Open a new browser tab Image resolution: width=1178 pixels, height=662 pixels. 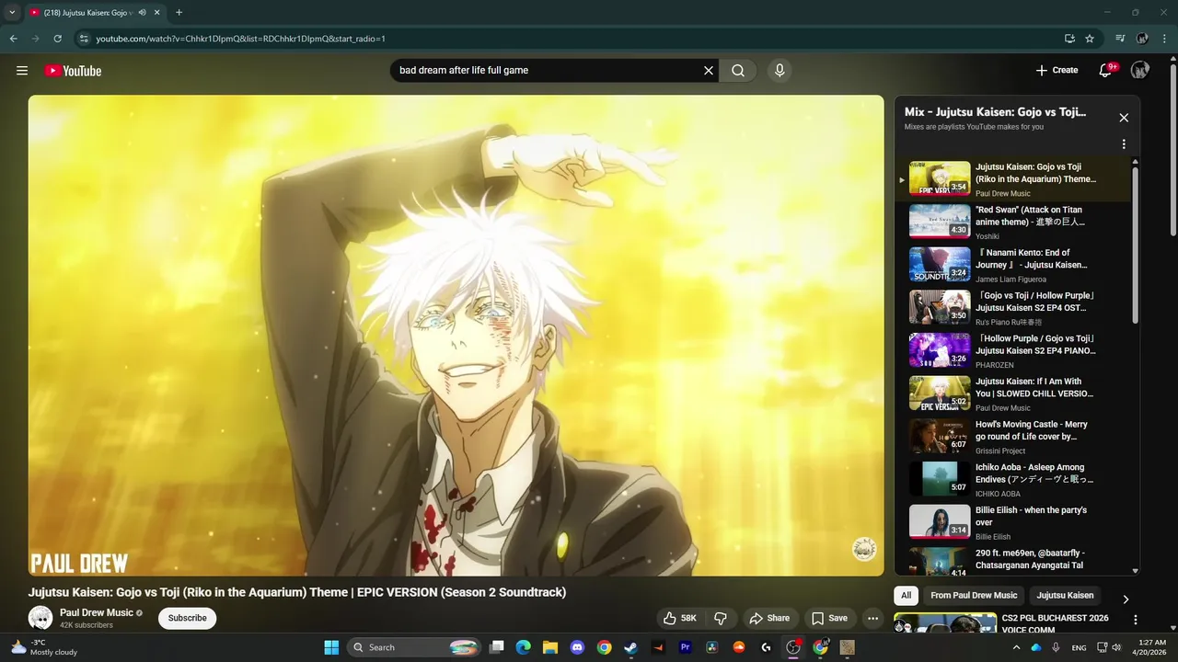coord(179,13)
